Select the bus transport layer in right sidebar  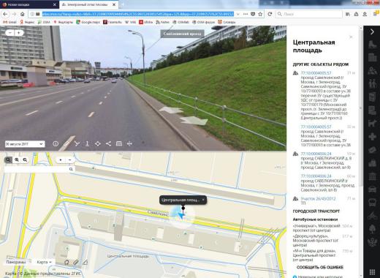pos(372,202)
